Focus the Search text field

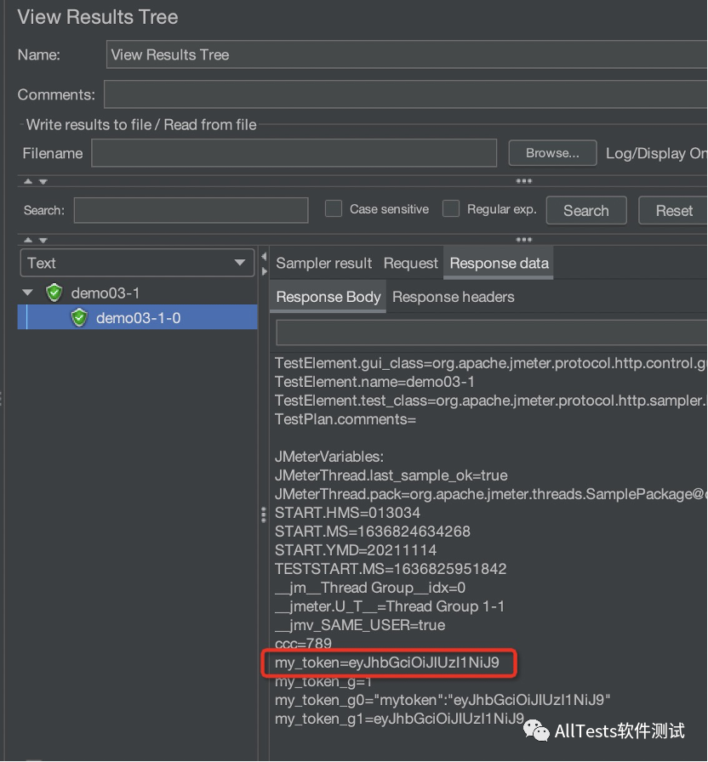click(x=191, y=210)
